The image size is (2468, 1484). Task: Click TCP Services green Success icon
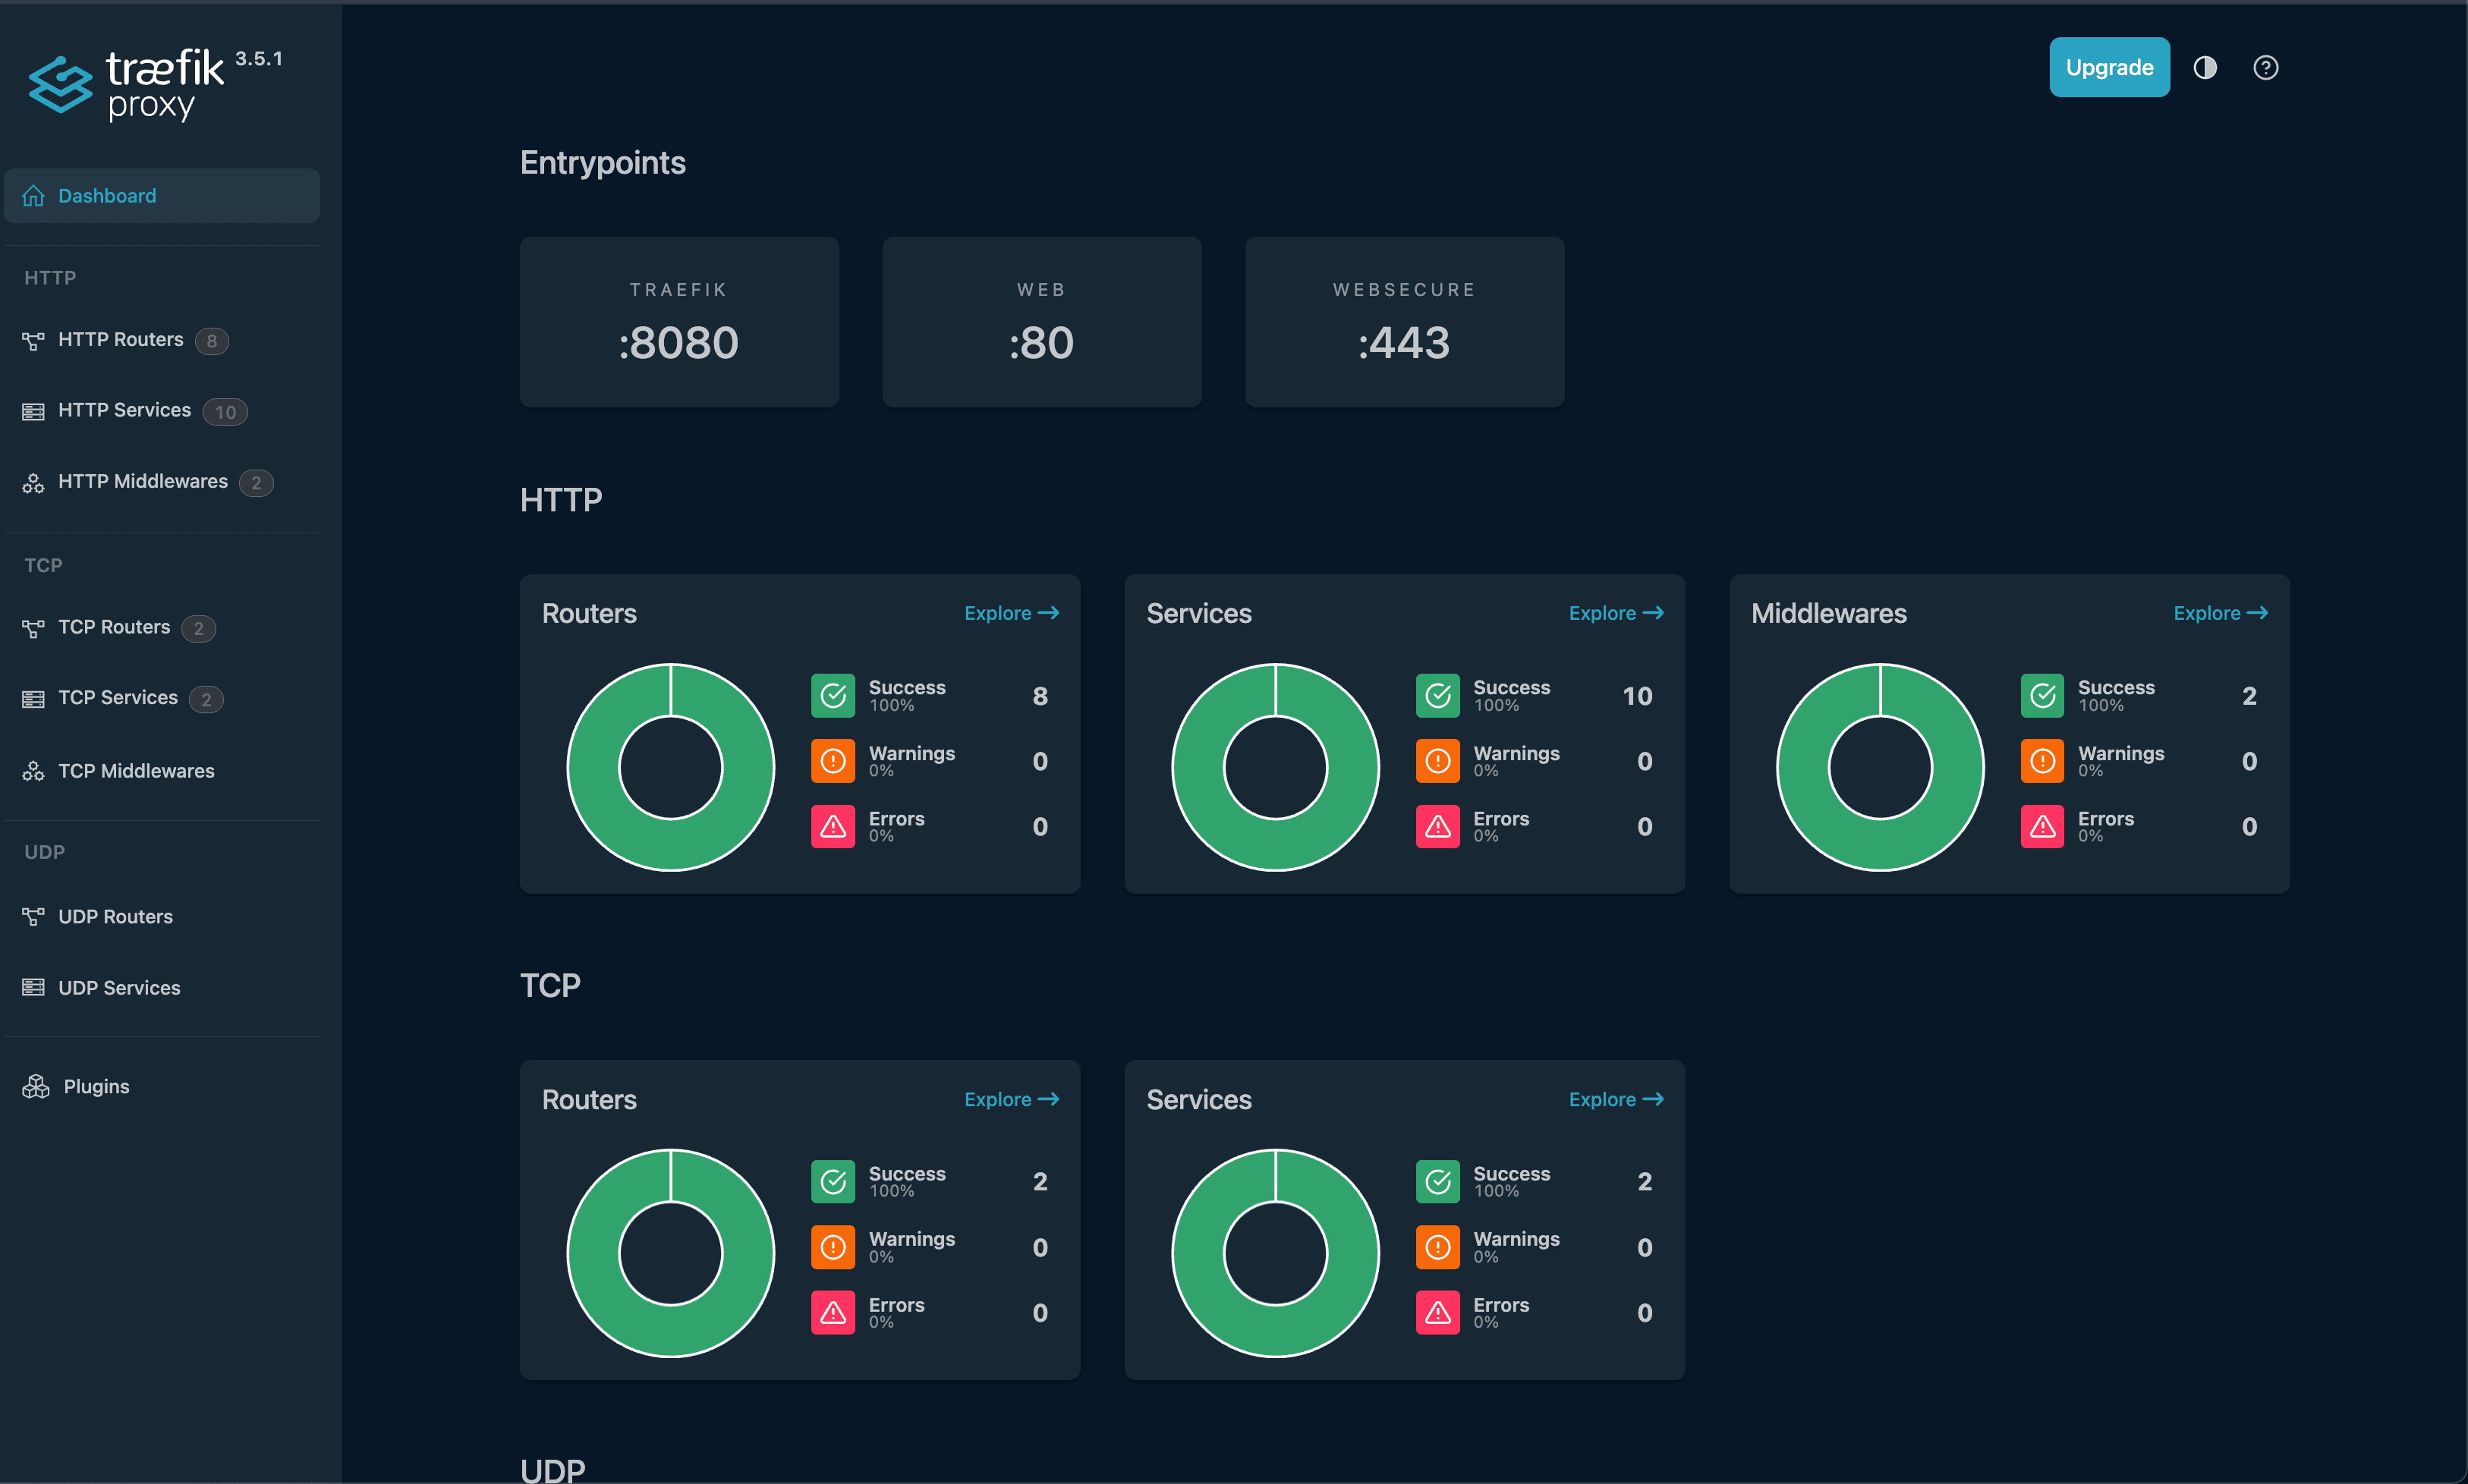[1438, 1182]
